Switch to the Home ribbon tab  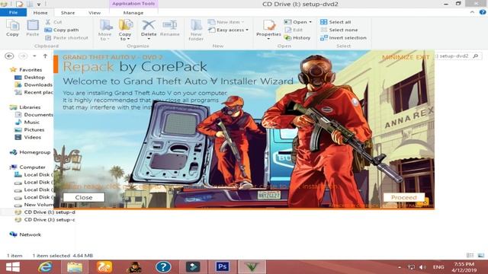pos(40,13)
